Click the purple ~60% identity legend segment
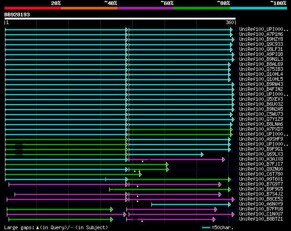 pyautogui.click(x=145, y=8)
